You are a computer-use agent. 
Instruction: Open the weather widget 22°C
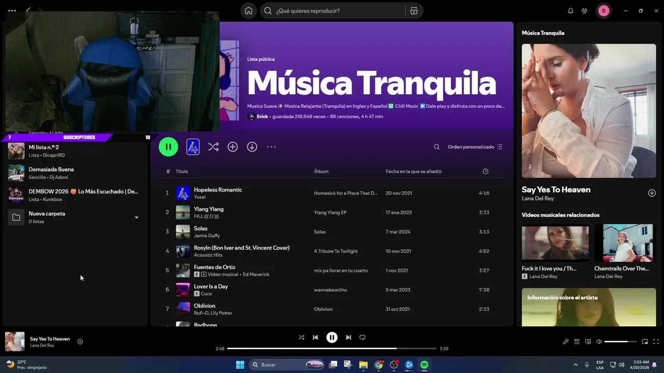[26, 365]
